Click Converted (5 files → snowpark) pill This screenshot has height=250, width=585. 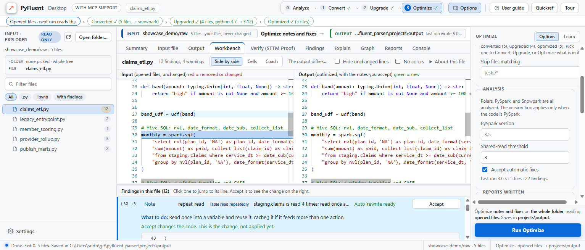(x=125, y=21)
